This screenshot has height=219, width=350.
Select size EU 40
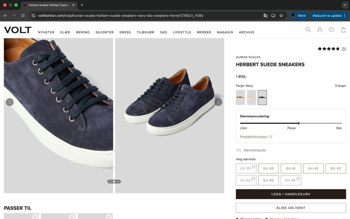coord(269,169)
